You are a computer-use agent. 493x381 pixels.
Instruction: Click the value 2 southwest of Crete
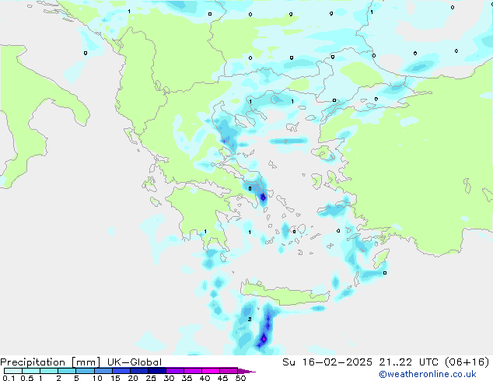[x=250, y=319]
